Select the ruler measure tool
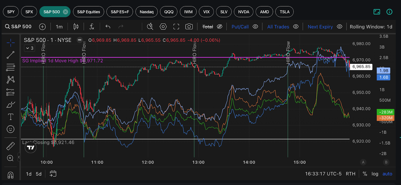 pos(11,146)
